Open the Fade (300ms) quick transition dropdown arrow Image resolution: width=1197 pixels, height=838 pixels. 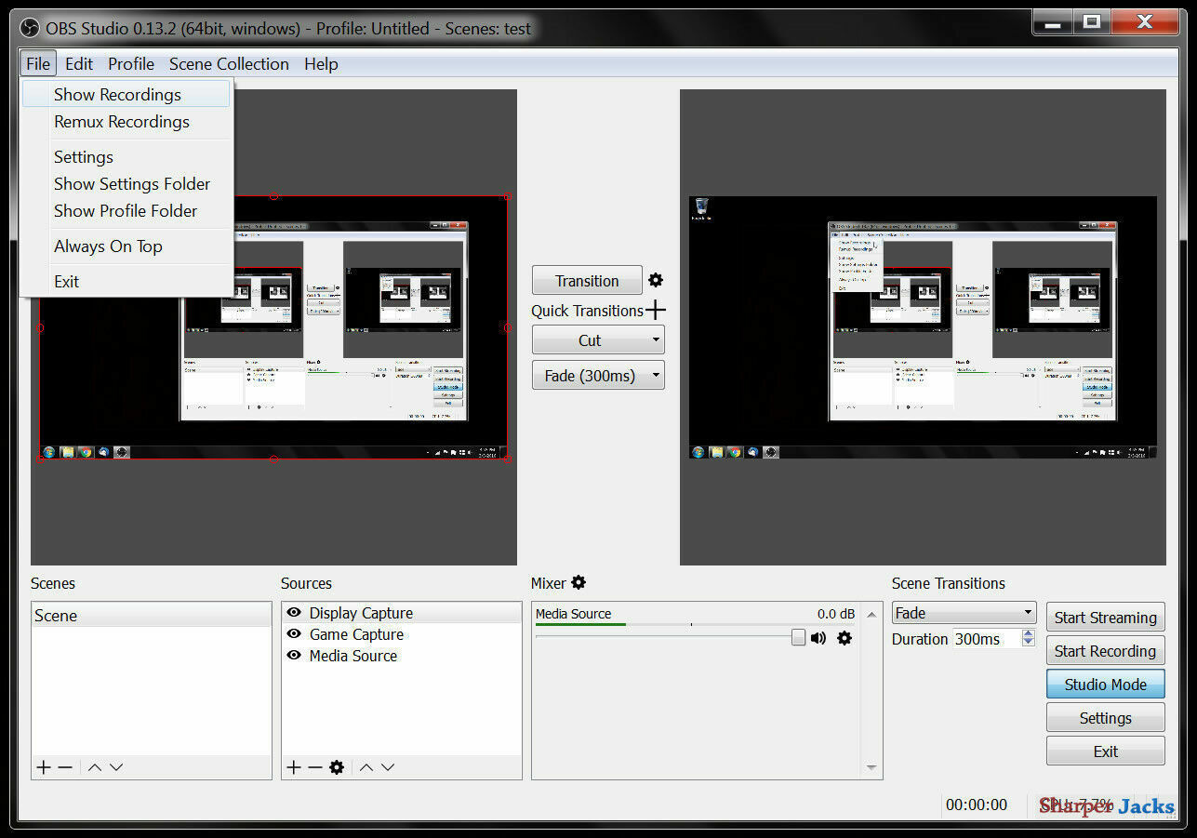pos(656,376)
